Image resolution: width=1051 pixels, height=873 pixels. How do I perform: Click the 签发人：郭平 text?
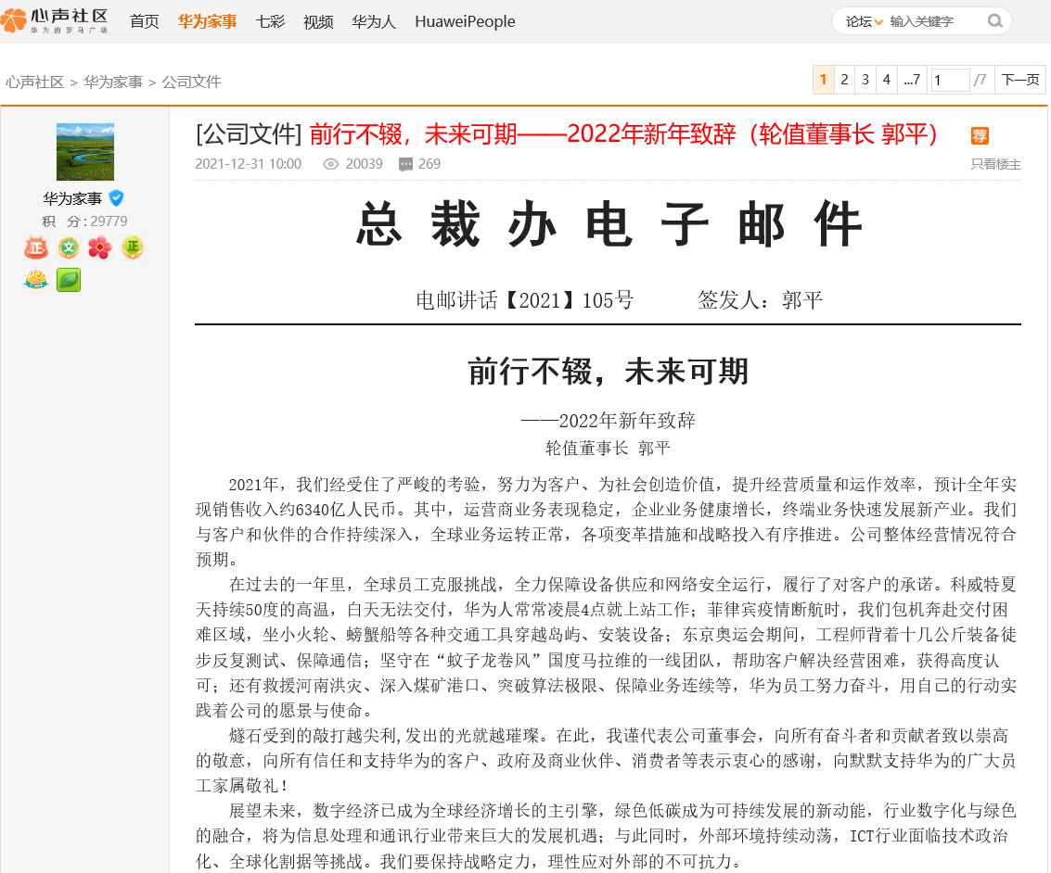tap(760, 300)
